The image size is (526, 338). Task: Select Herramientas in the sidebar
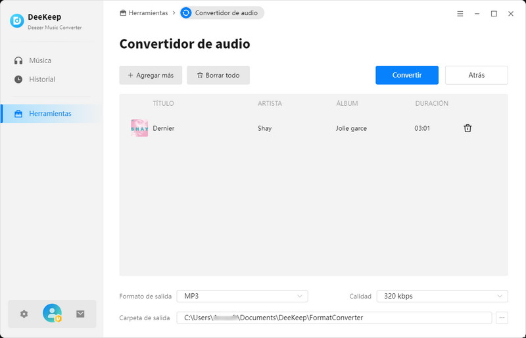tap(51, 114)
